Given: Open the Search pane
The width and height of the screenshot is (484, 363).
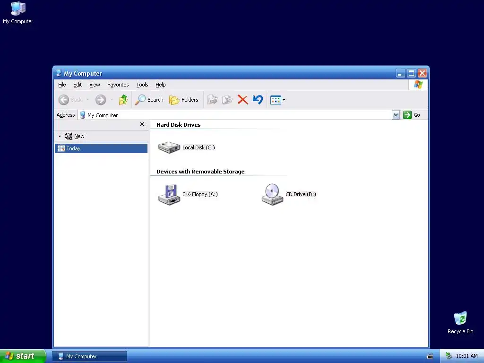Looking at the screenshot, I should pos(149,100).
